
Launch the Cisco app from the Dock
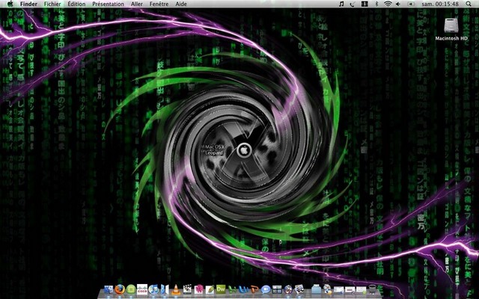coord(142,289)
